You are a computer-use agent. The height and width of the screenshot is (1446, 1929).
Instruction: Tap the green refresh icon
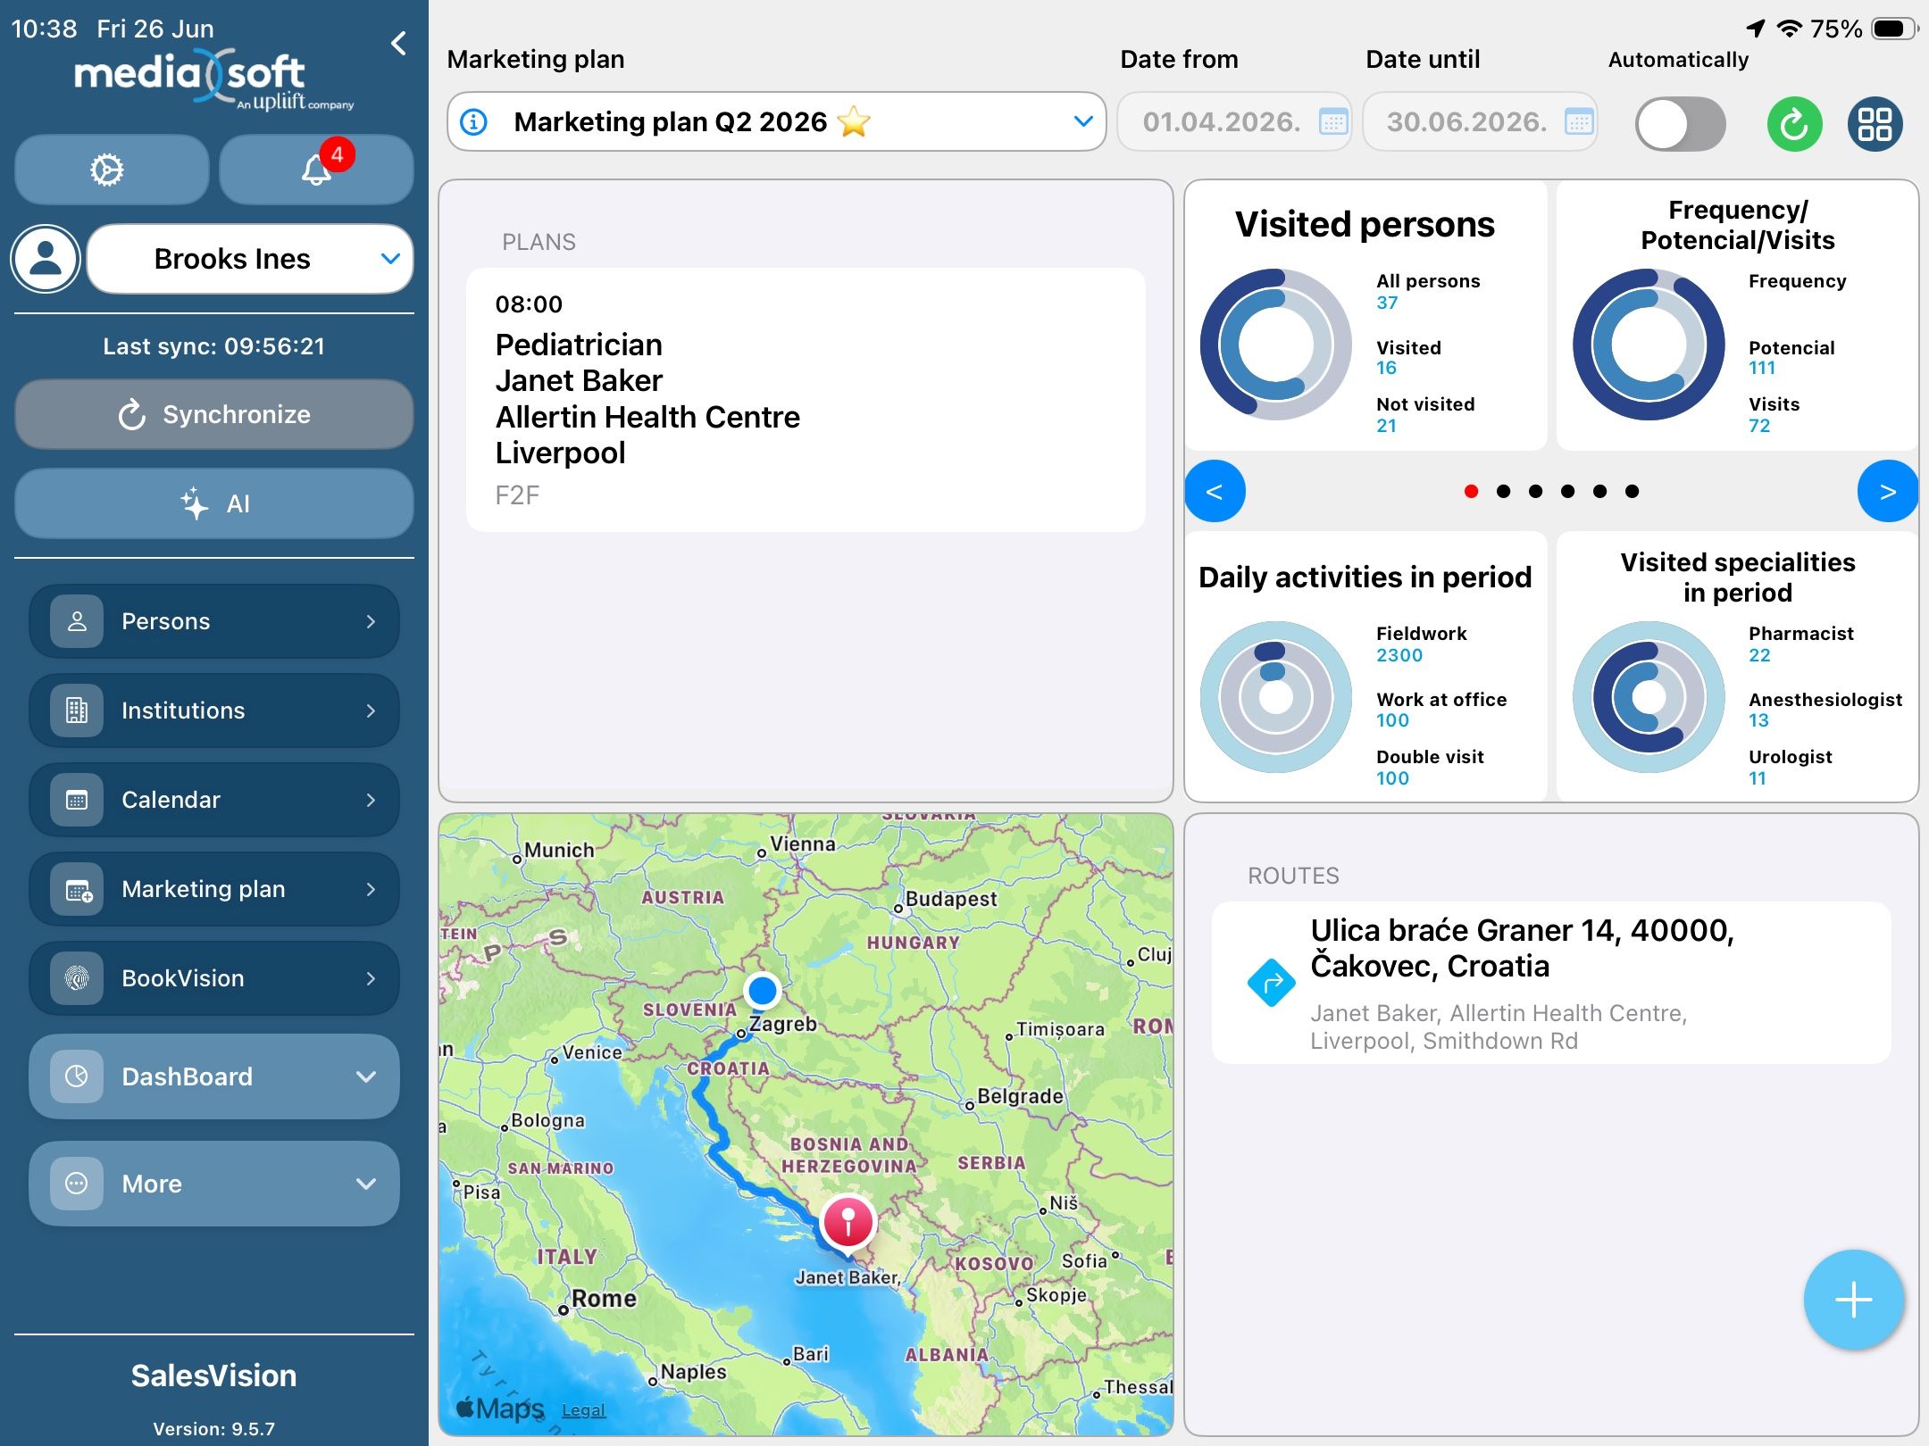(1794, 123)
